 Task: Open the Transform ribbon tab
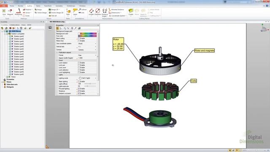(48, 6)
